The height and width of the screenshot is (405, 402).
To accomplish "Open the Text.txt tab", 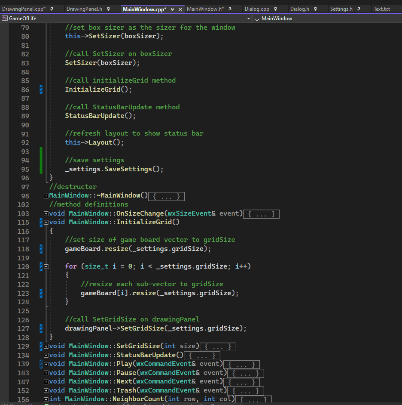I will click(381, 9).
